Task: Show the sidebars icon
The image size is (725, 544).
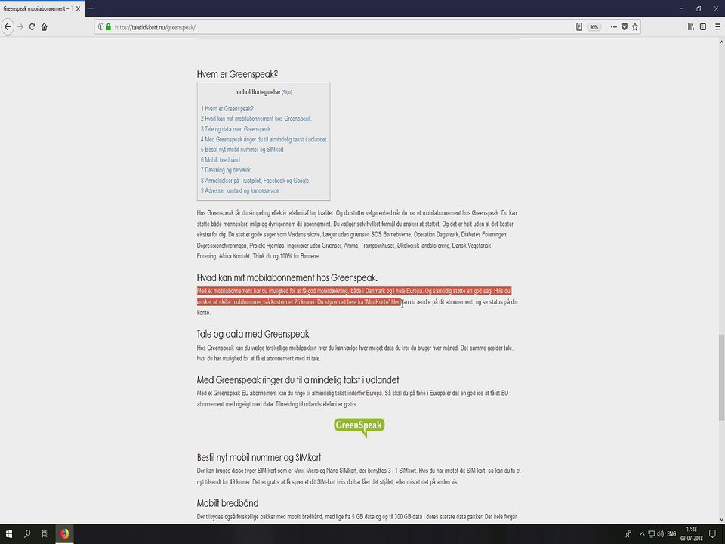Action: pos(703,27)
